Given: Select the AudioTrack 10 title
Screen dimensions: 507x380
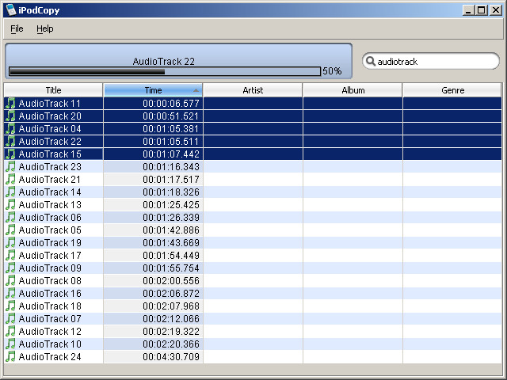Looking at the screenshot, I should [50, 344].
